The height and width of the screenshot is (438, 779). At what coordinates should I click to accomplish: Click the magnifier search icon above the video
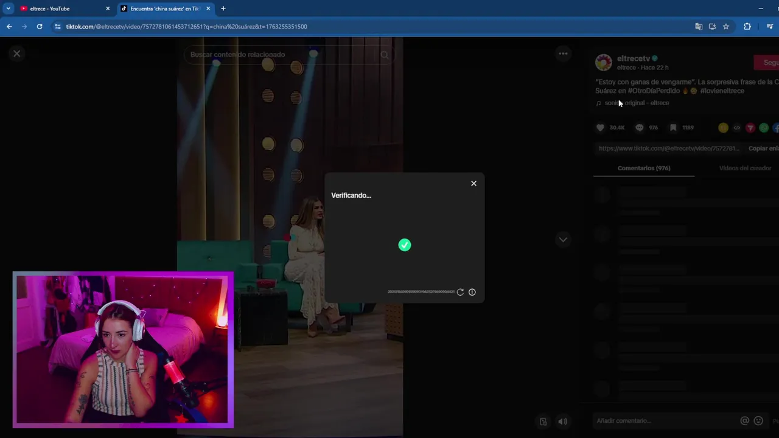[385, 55]
